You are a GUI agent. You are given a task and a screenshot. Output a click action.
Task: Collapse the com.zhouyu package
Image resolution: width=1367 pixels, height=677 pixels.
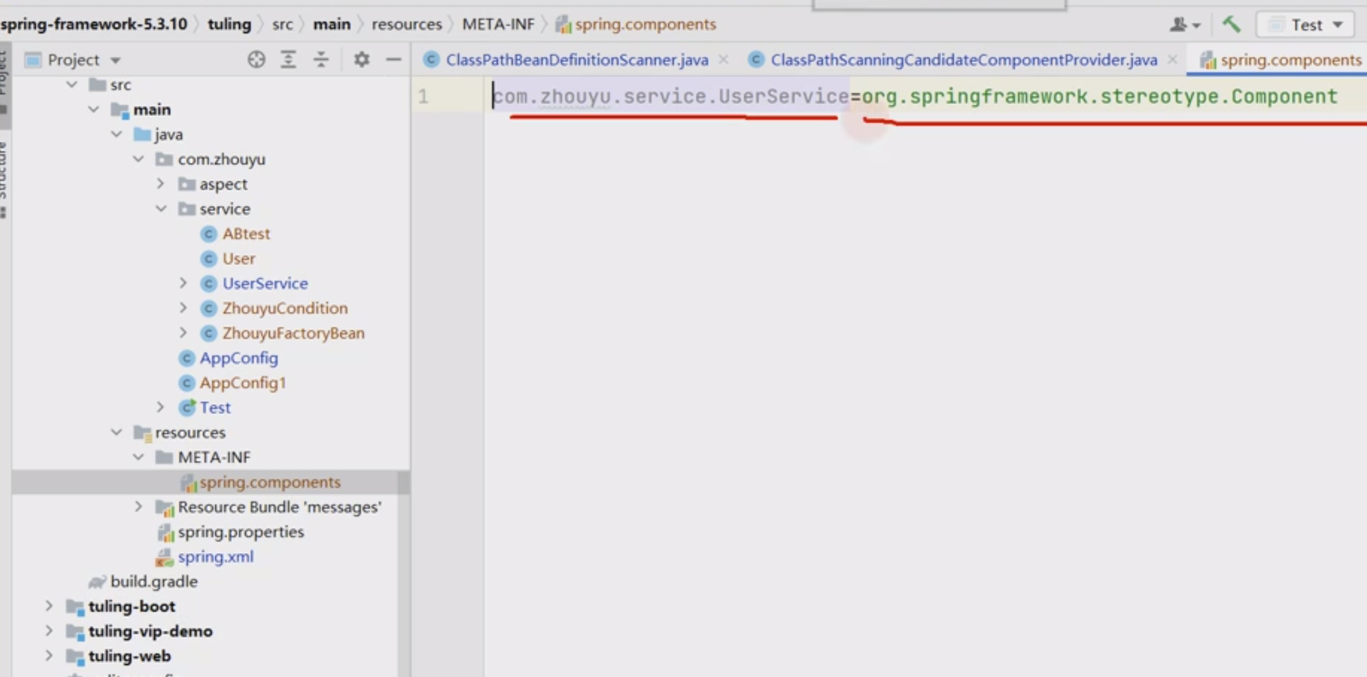tap(138, 159)
